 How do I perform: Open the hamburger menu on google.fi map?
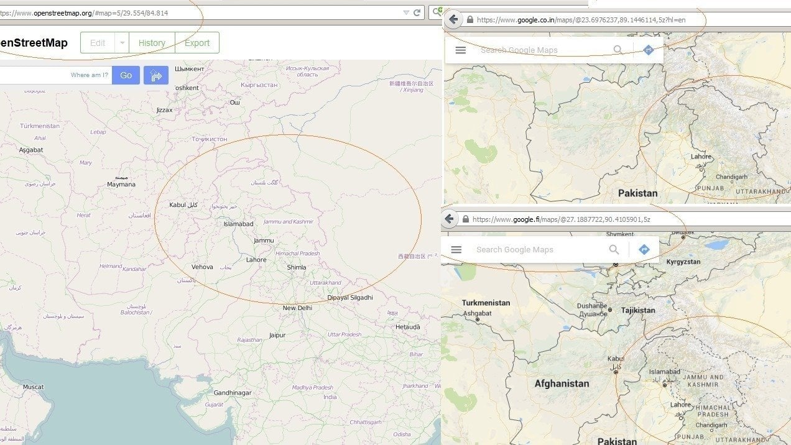coord(456,249)
